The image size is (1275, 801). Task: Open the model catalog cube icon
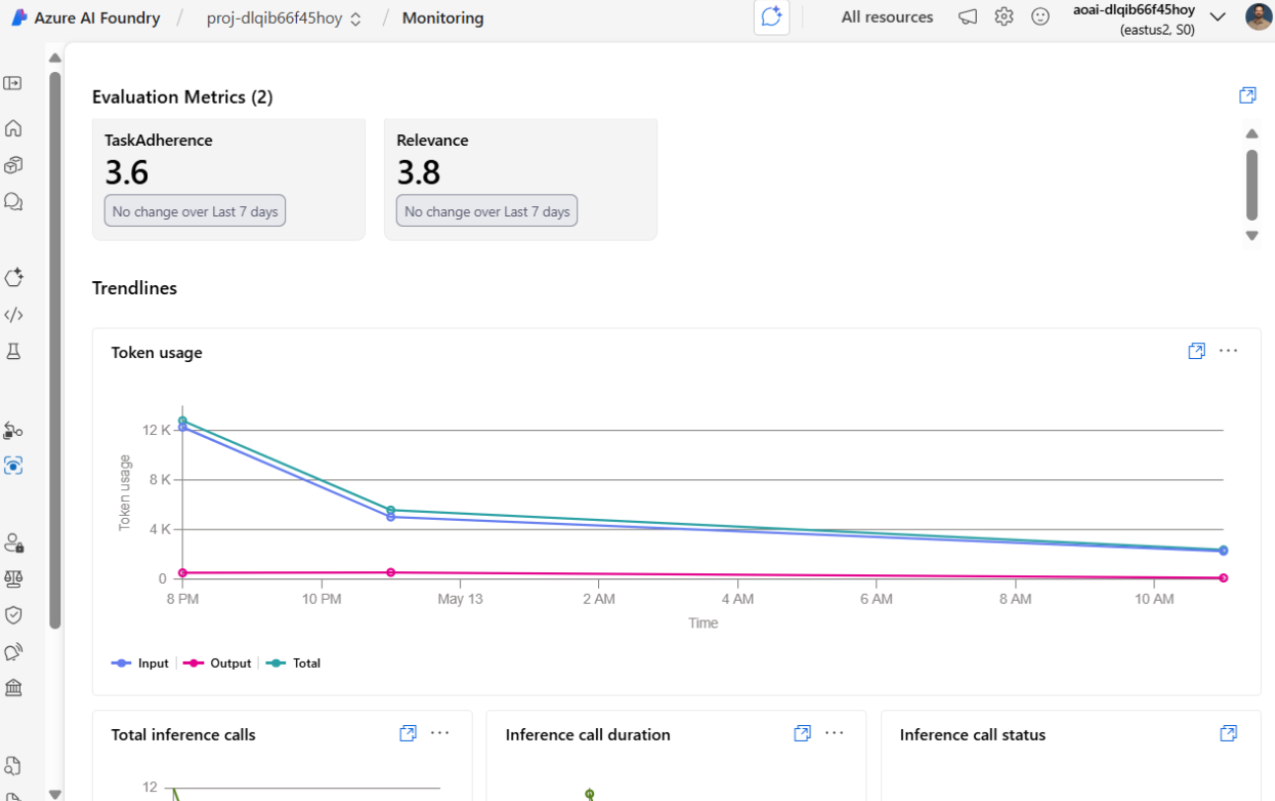(13, 165)
